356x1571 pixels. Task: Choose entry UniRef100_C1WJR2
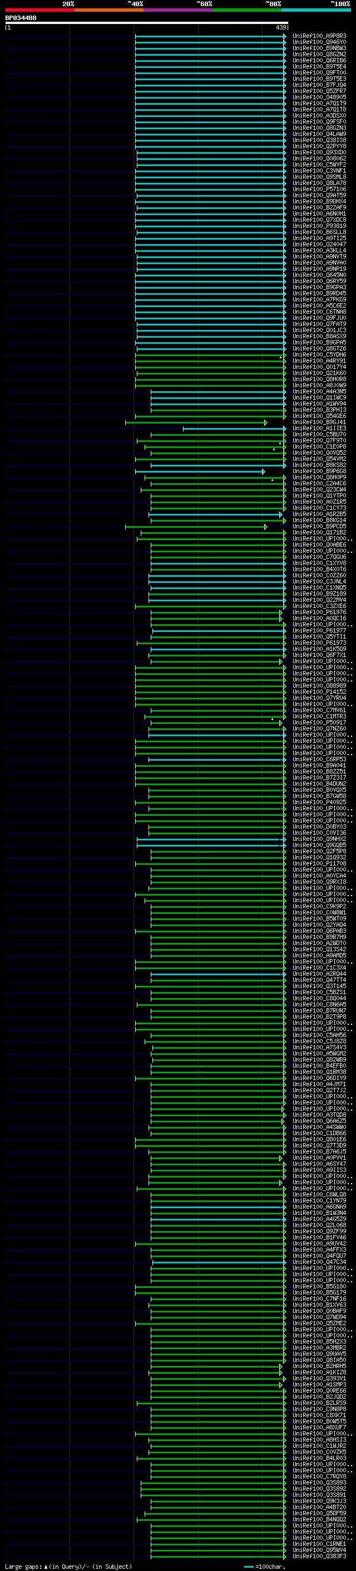[319, 1446]
